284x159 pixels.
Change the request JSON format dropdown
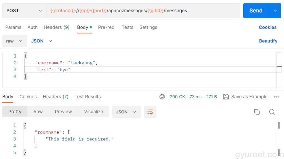(x=42, y=41)
